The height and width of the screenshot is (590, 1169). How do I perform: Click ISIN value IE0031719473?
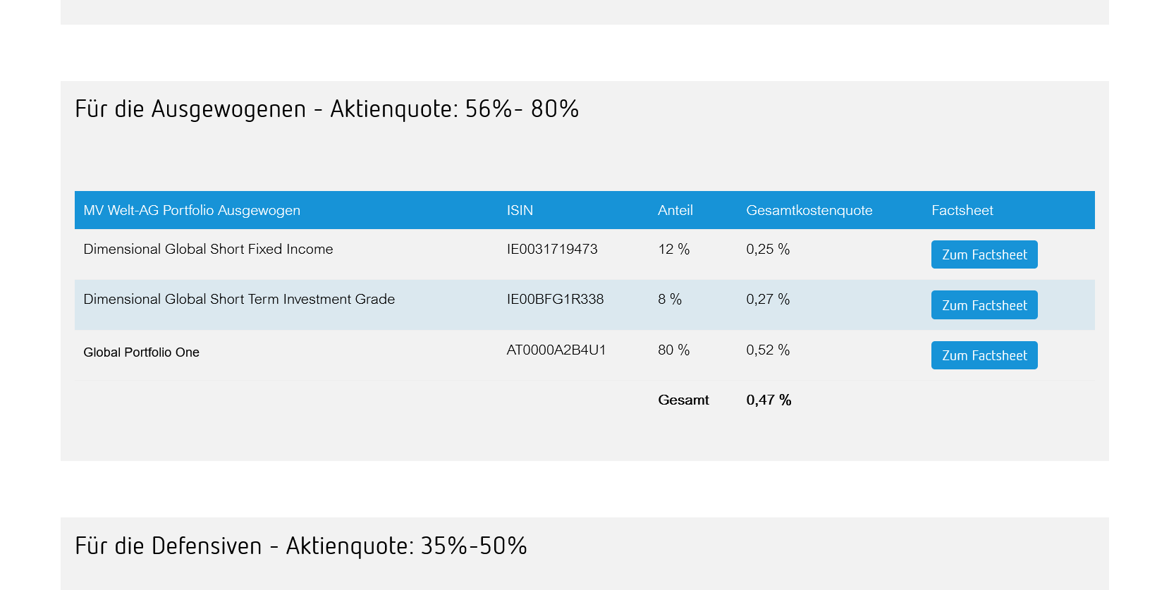point(551,249)
